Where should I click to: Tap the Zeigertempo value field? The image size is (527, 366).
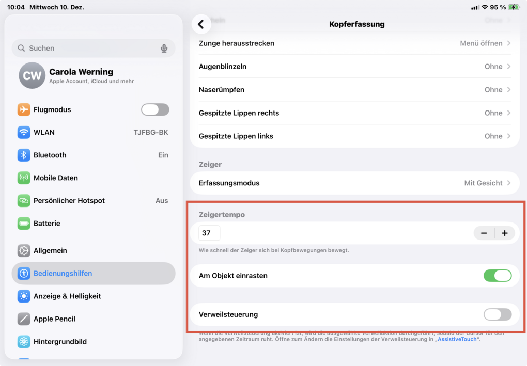(209, 233)
